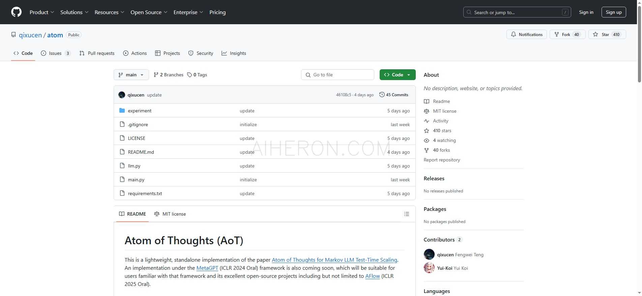Switch to the Actions tab
This screenshot has height=296, width=642.
(135, 53)
